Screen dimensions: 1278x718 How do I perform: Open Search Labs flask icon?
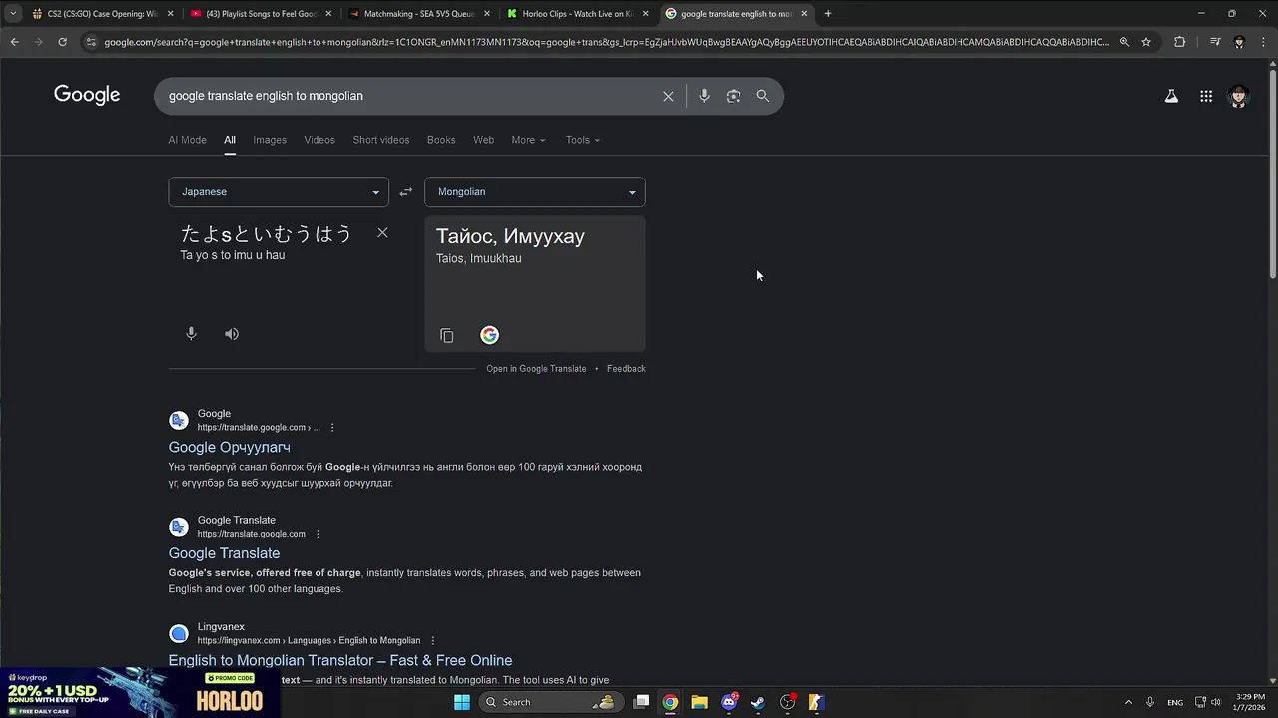click(x=1171, y=96)
